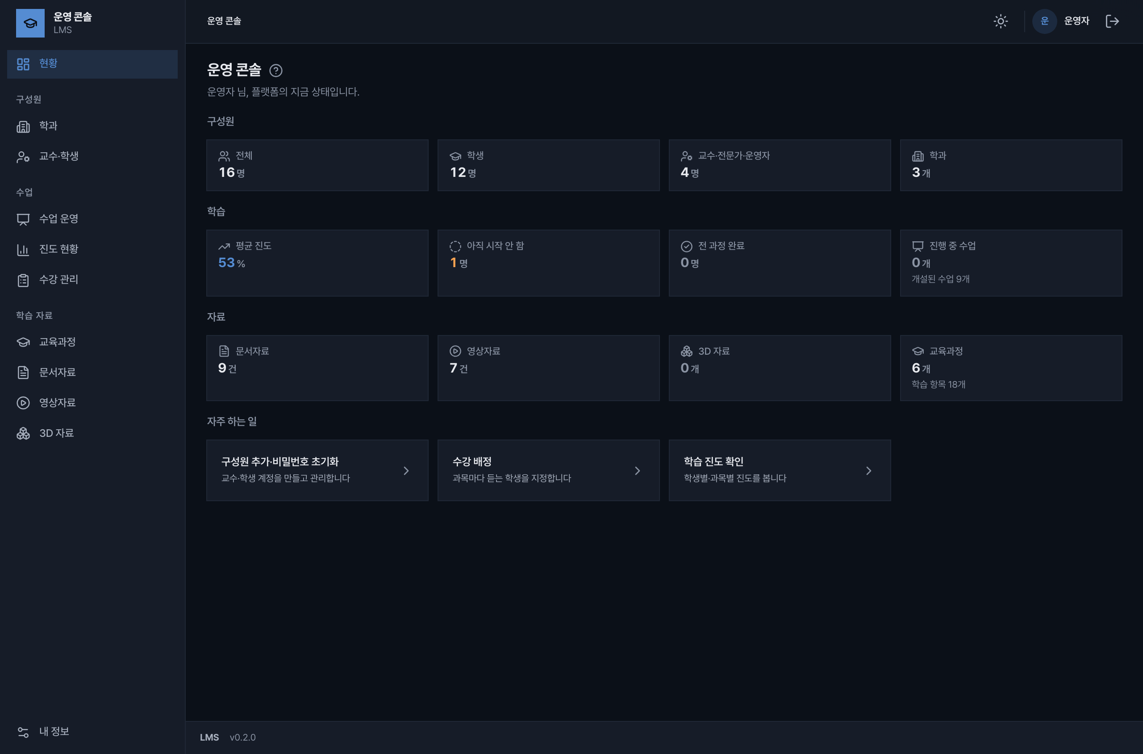Screen dimensions: 1143x754
Task: Open 학과 in the sidebar
Action: coord(92,126)
